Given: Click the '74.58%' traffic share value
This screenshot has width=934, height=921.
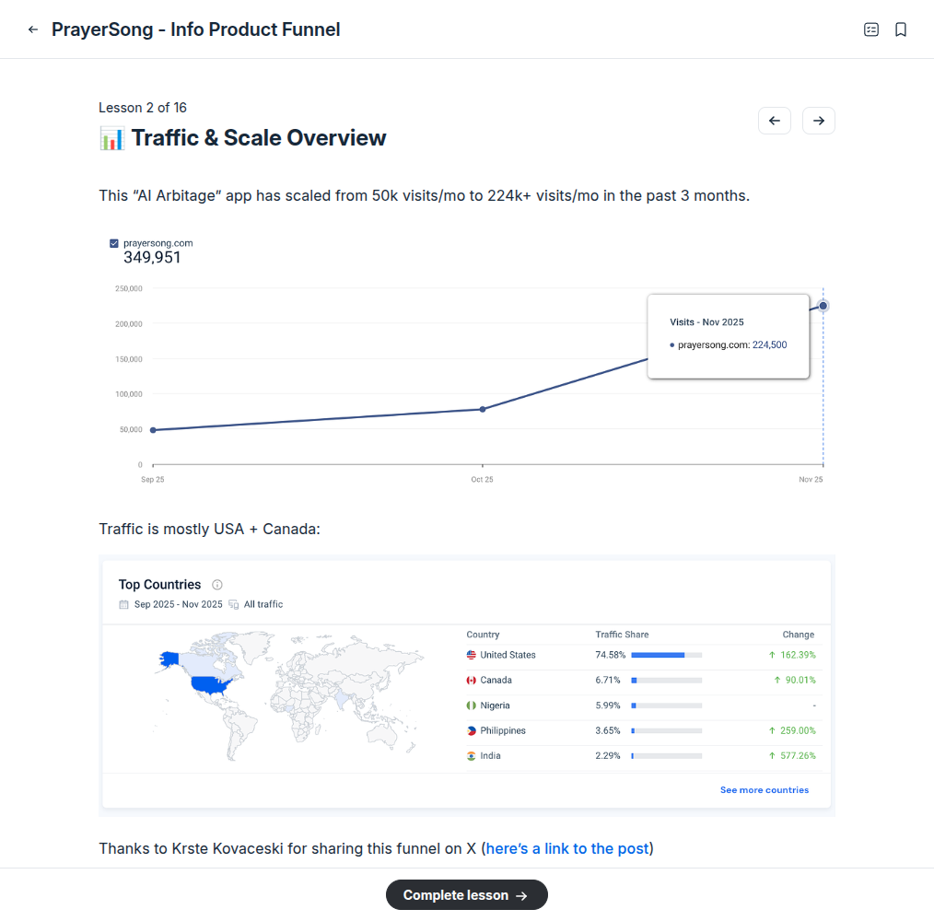Looking at the screenshot, I should (x=610, y=655).
